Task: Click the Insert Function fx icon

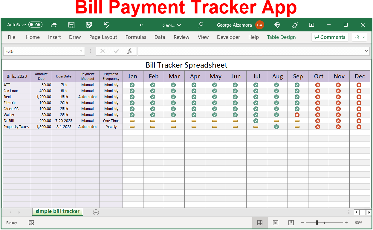Action: tap(129, 51)
